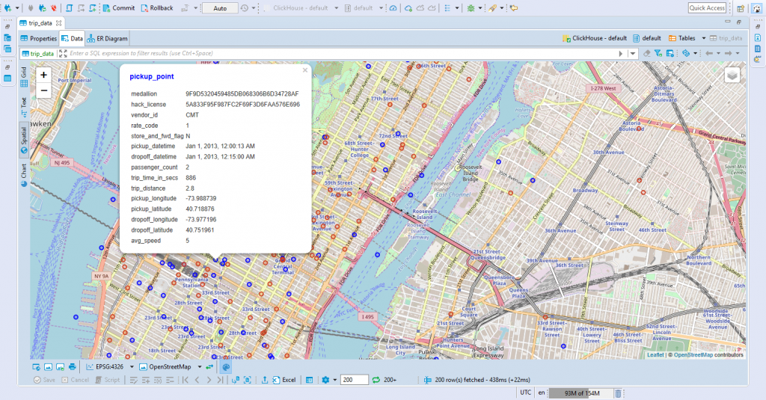Go to next row arrow
The width and height of the screenshot is (766, 400).
coord(209,380)
